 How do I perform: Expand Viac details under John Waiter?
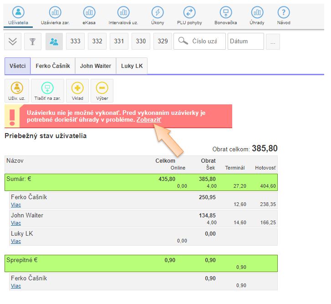(x=16, y=223)
